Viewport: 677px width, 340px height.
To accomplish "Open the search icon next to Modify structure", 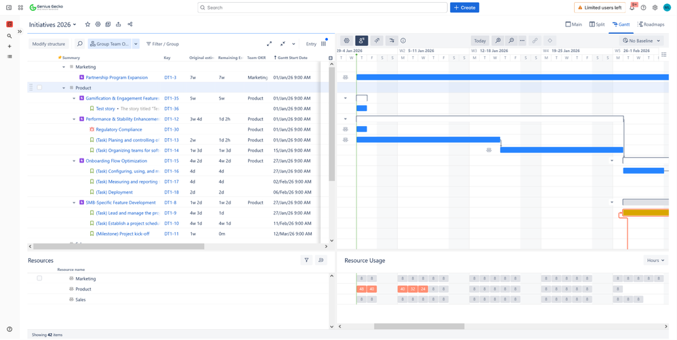I will coord(79,43).
